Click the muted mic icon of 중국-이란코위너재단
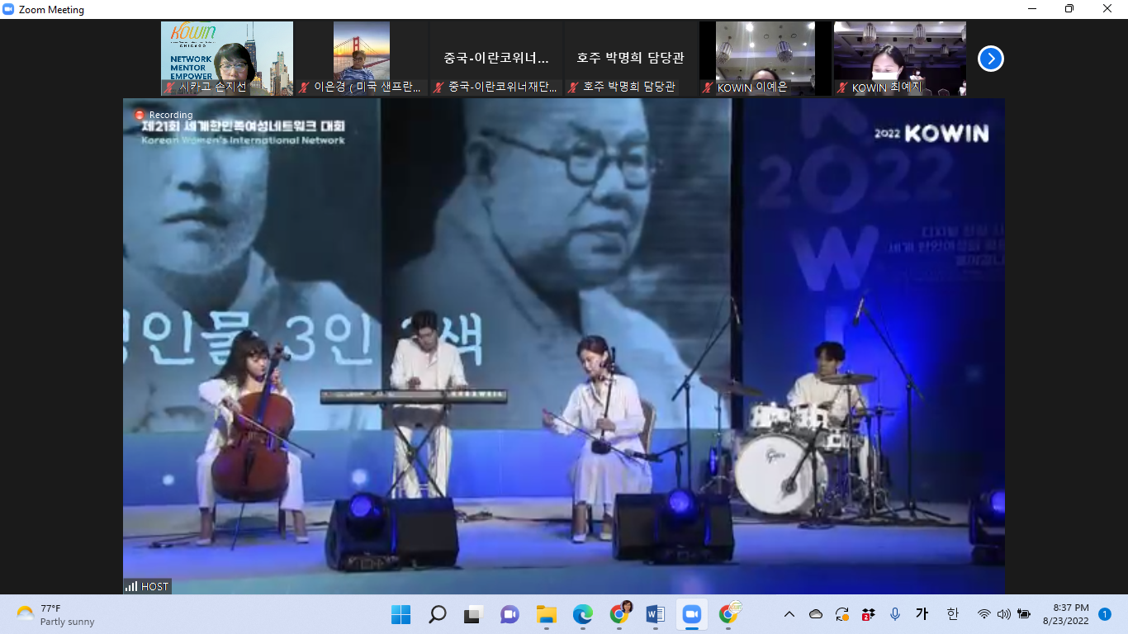Screen dimensions: 1128x634 pos(438,88)
